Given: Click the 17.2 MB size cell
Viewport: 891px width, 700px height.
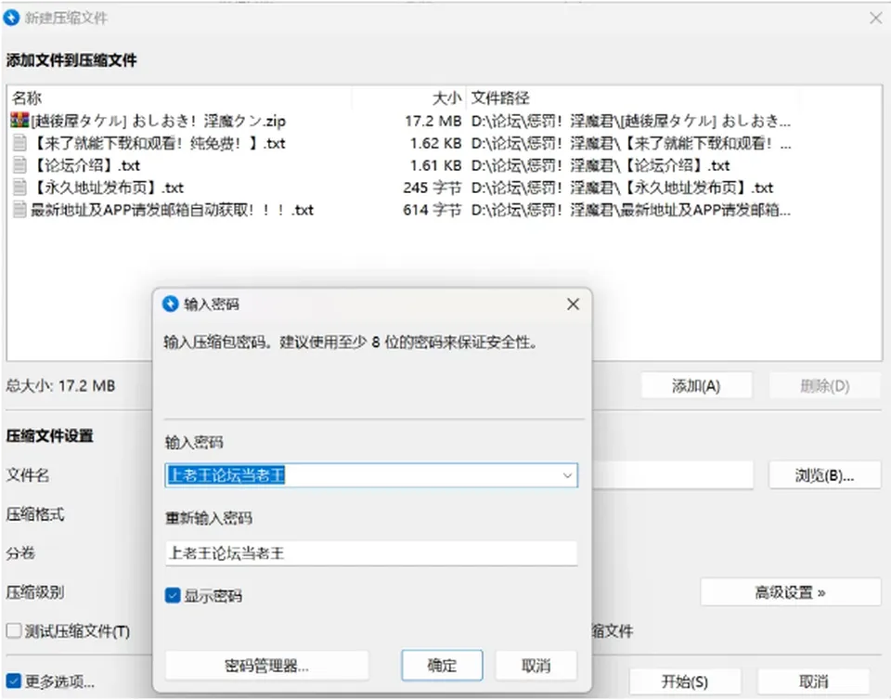Looking at the screenshot, I should (433, 121).
